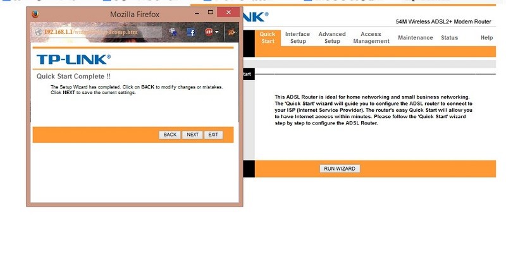Click the RUN WIZARD button

340,169
